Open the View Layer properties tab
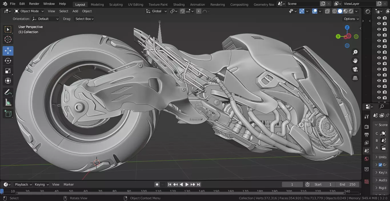Screen dimensions: 390x201 tap(367, 143)
